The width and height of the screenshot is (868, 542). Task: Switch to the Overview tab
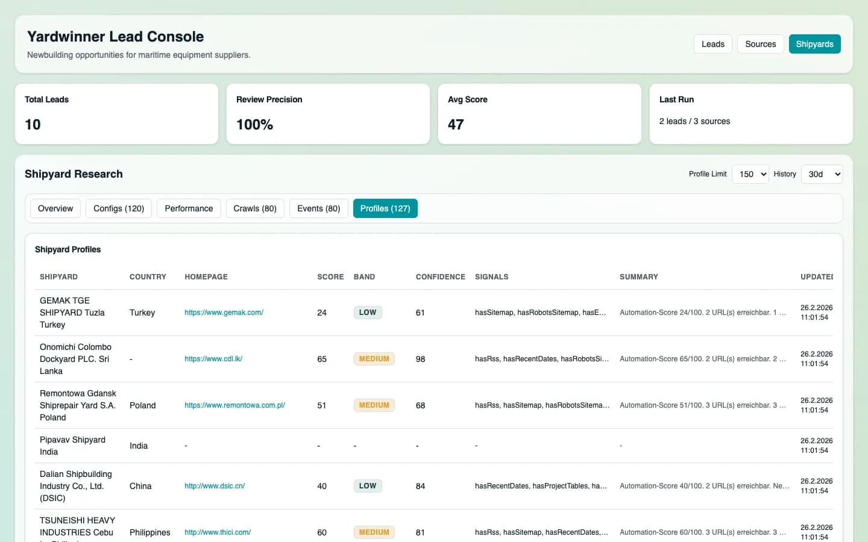click(x=55, y=208)
